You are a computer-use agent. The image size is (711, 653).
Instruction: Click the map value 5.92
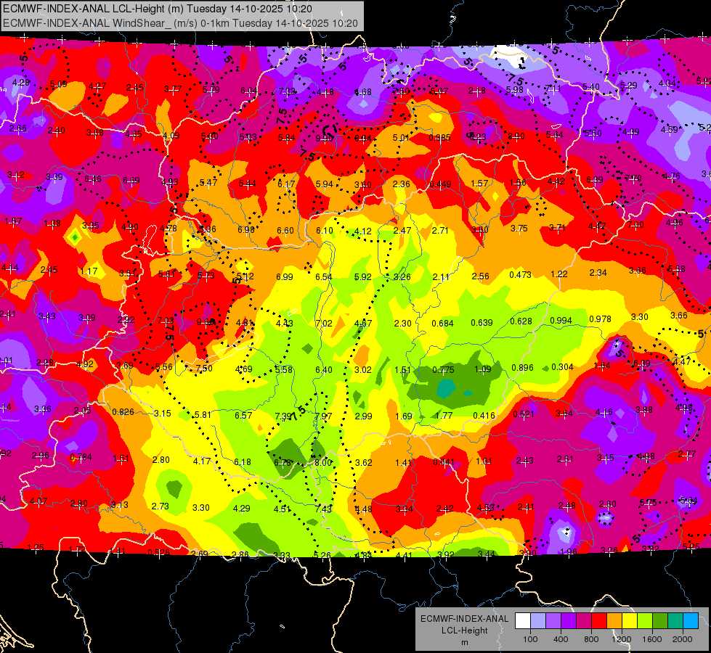point(362,276)
